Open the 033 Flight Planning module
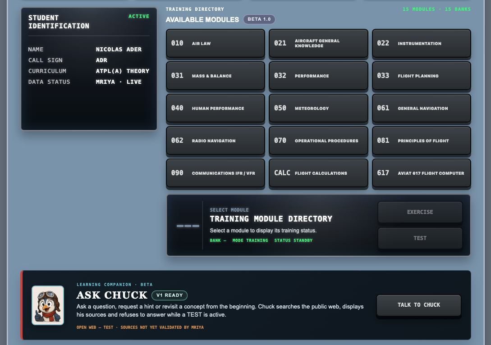The height and width of the screenshot is (345, 491). coord(422,76)
